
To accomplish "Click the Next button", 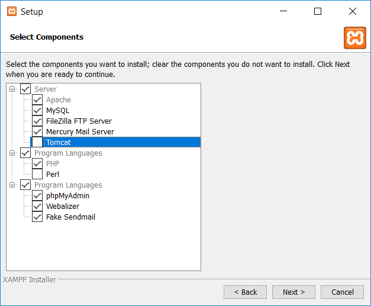I will (293, 292).
